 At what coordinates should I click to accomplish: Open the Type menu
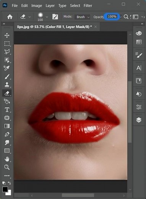(x=62, y=5)
